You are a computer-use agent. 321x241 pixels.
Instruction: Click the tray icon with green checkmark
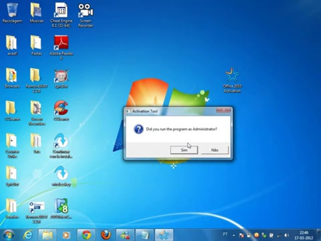264,235
